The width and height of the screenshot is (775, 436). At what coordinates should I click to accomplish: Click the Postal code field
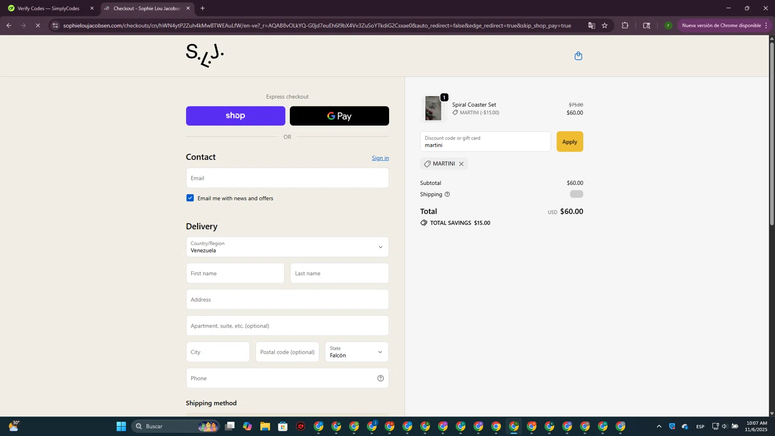(x=287, y=352)
